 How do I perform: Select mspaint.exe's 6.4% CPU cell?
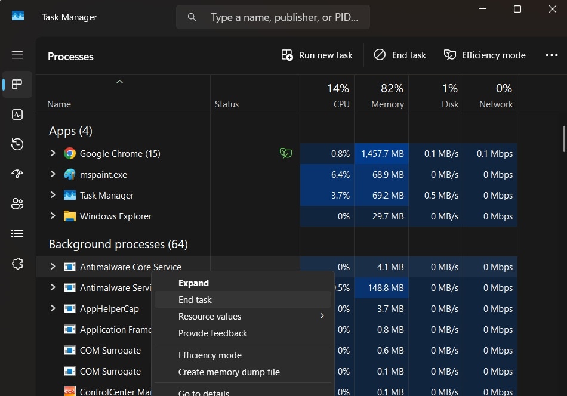tap(327, 175)
